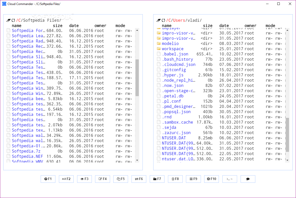Click /C in the right panel path
The width and height of the screenshot is (296, 198).
[168, 20]
